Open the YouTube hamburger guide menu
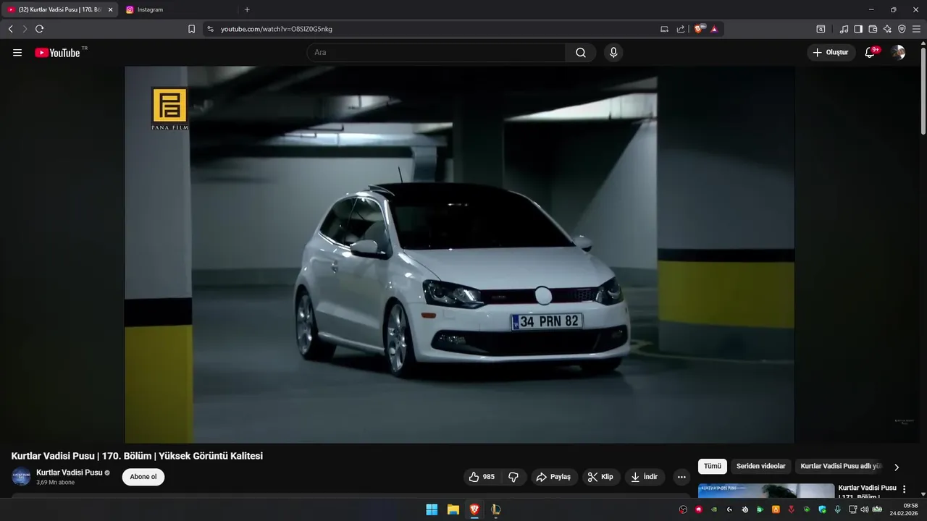The image size is (927, 521). (17, 53)
